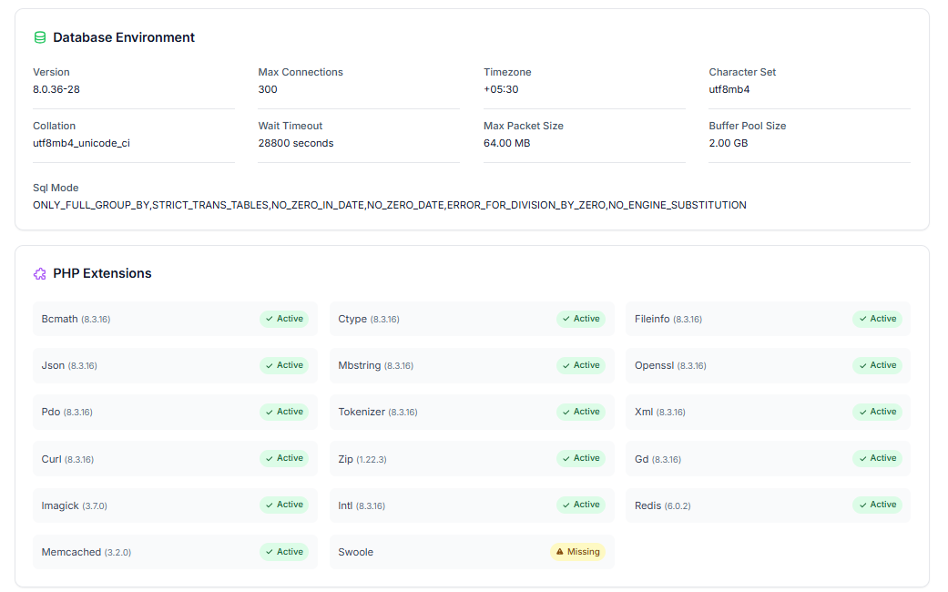Select the Database Environment heading
948x592 pixels.
click(124, 37)
